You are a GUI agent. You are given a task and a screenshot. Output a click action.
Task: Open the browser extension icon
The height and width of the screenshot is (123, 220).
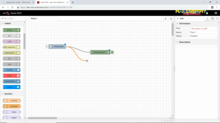click(x=212, y=8)
